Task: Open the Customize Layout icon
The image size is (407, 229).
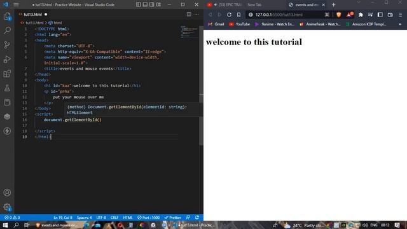Action: pos(158,4)
